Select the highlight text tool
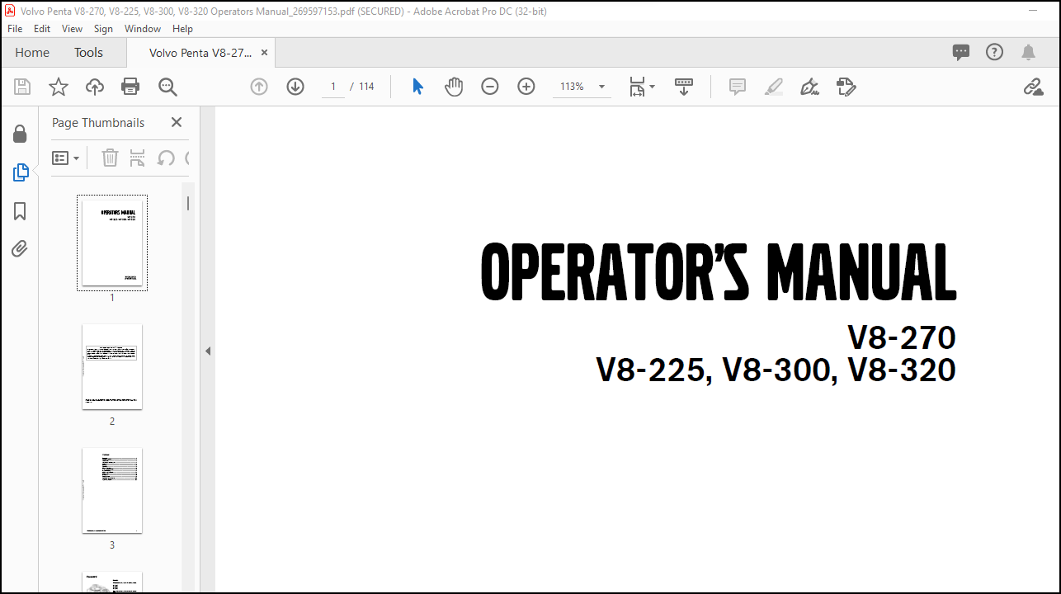The image size is (1061, 594). [774, 87]
